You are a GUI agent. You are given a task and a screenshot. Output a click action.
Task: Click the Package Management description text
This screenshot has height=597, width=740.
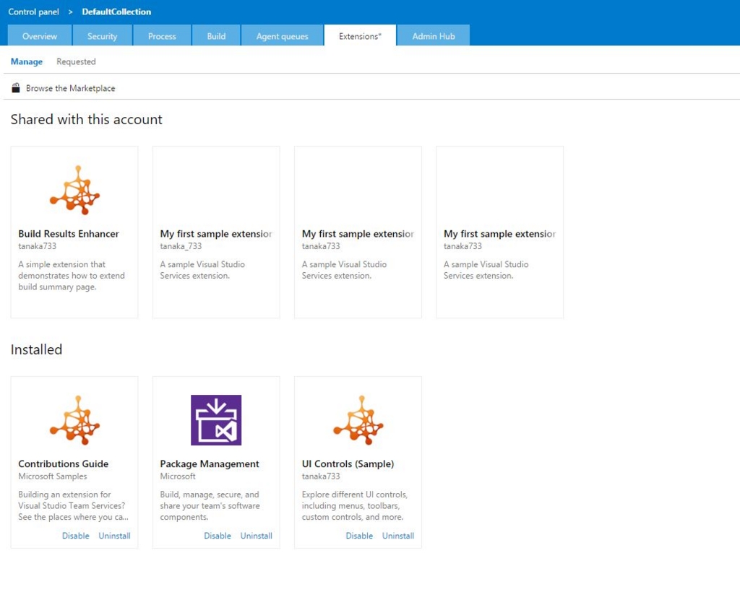210,505
